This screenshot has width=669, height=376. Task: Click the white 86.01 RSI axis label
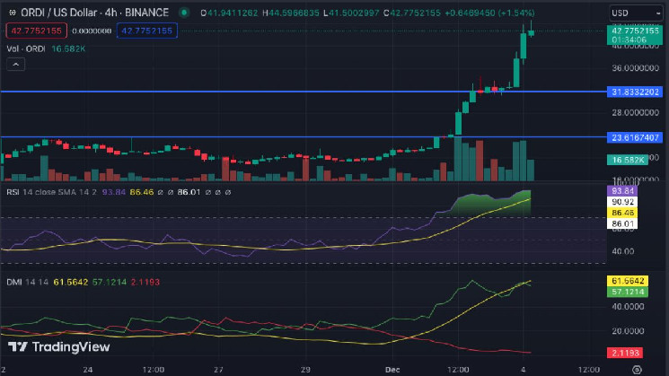[622, 223]
